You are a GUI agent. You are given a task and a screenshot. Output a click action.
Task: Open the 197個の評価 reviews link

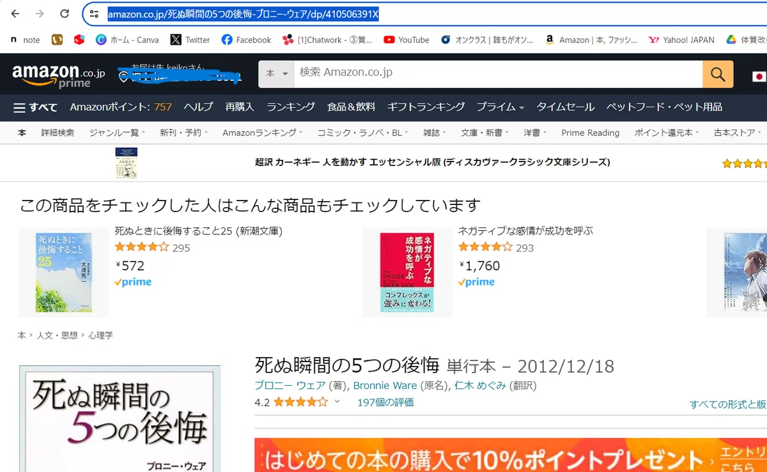click(385, 402)
